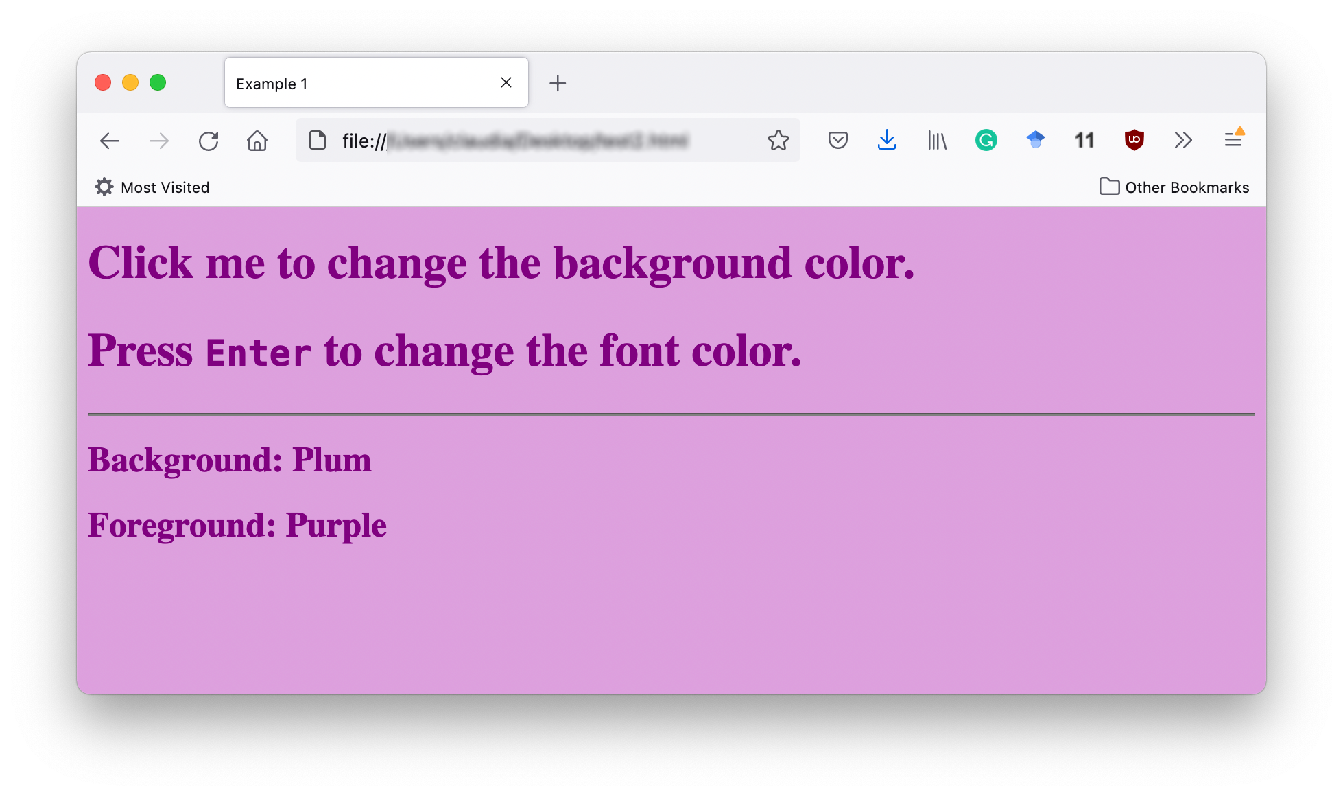The image size is (1343, 796).
Task: Open a new tab with plus
Action: (x=558, y=83)
